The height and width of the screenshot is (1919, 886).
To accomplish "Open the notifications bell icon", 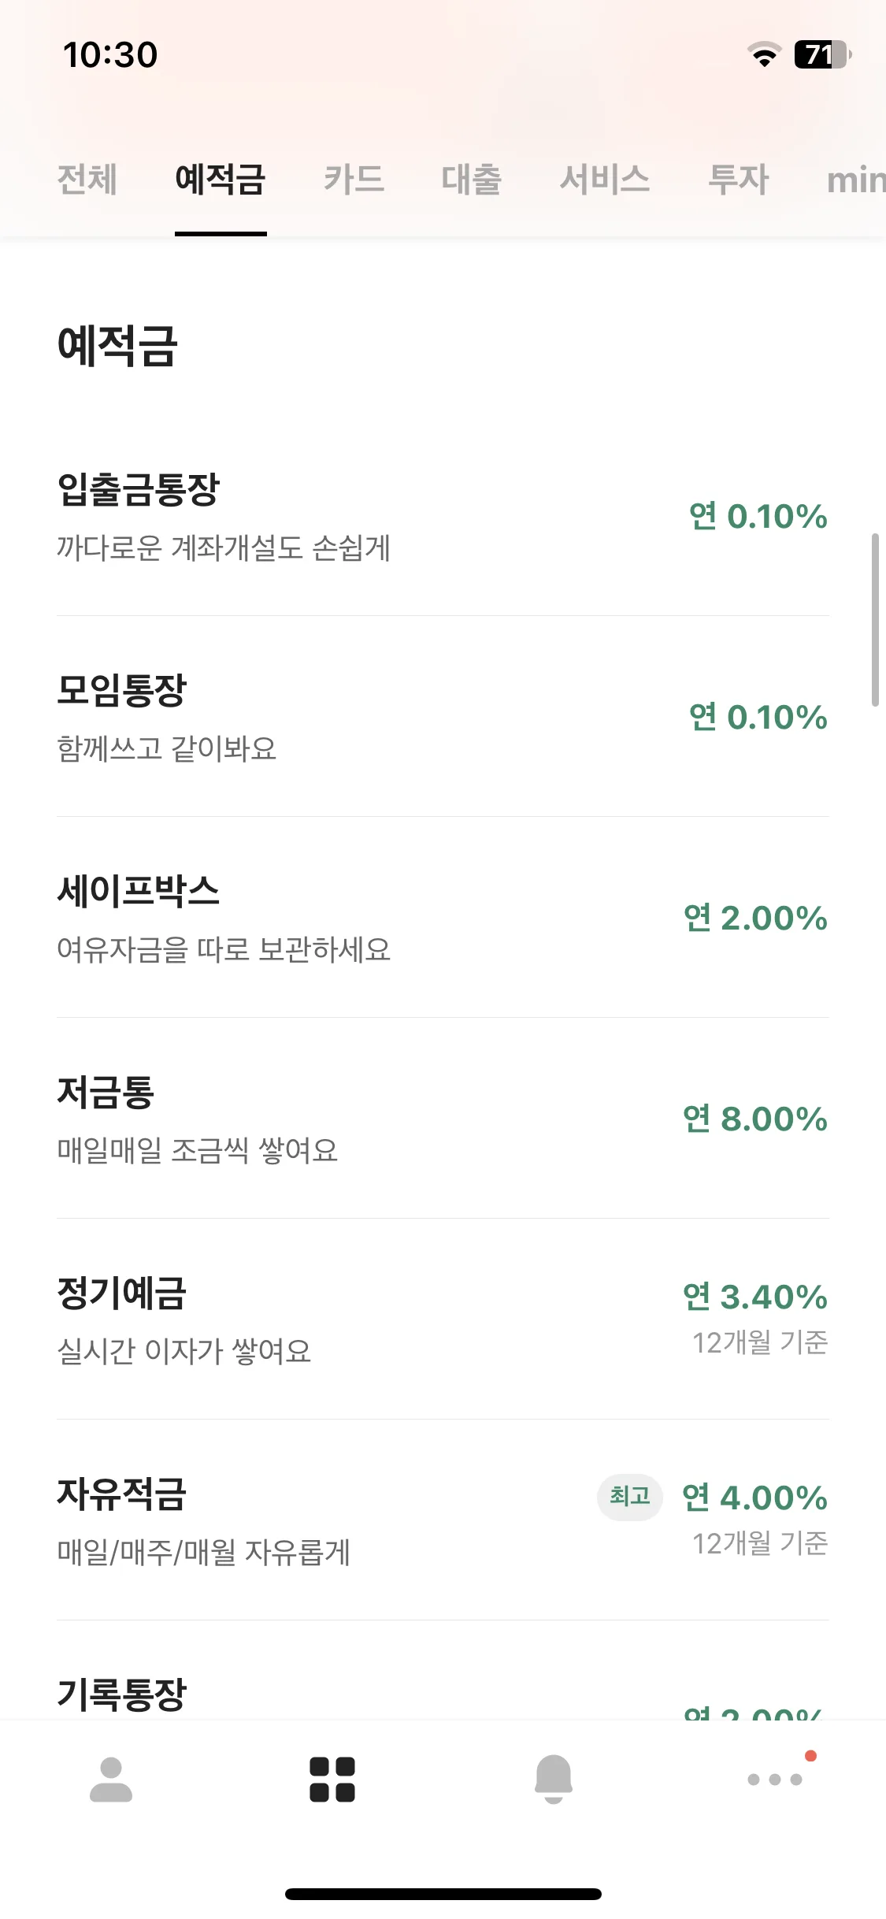I will 554,1779.
